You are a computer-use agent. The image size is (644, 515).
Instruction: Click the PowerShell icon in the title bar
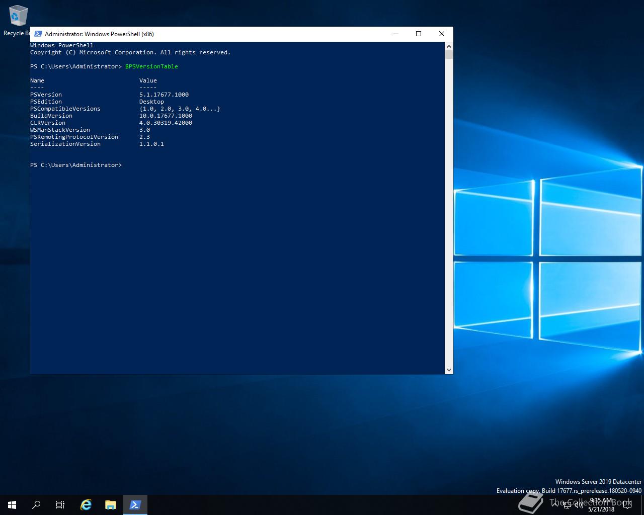pos(38,34)
